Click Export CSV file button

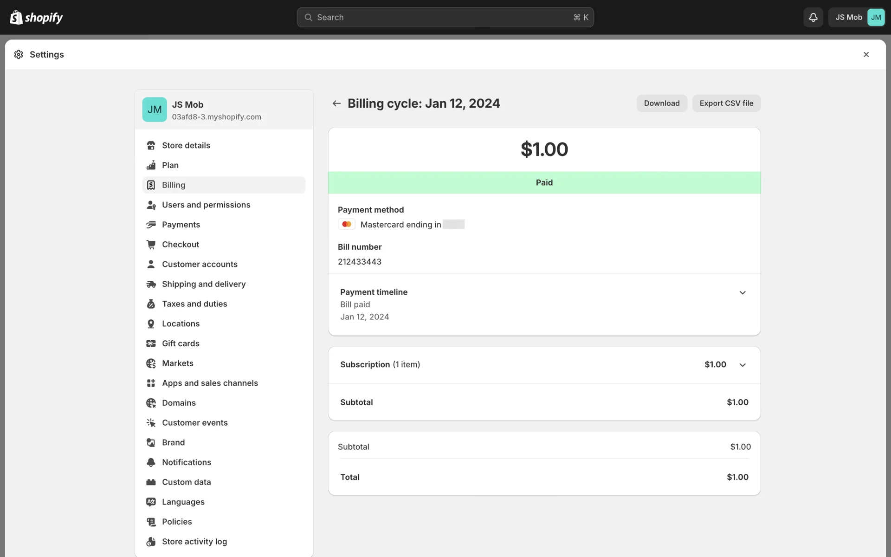point(726,104)
